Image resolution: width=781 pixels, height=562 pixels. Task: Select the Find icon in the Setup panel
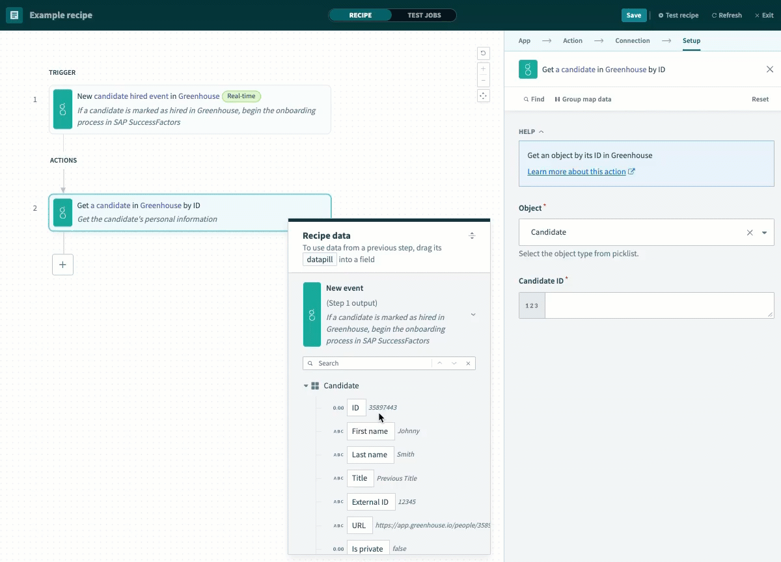527,99
